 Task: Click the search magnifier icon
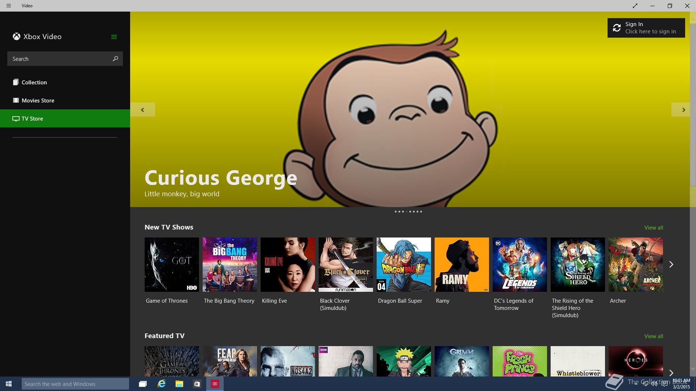click(115, 59)
